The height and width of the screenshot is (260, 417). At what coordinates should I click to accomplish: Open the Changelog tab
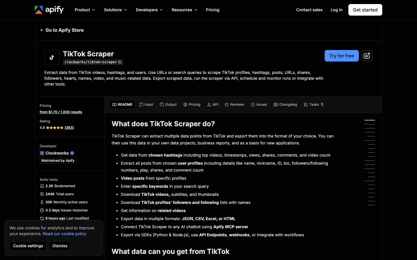[x=285, y=105]
